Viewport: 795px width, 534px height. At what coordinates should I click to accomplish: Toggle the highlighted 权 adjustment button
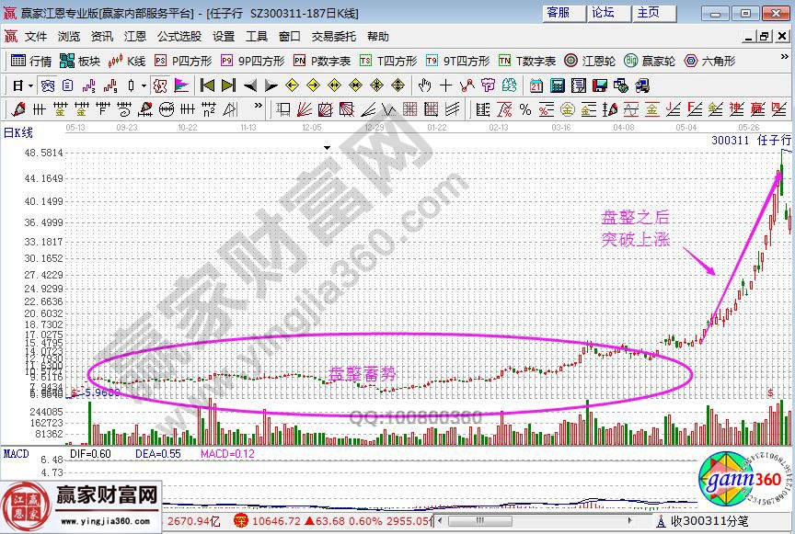159,85
